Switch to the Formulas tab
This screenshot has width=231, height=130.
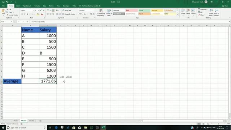(x=37, y=6)
